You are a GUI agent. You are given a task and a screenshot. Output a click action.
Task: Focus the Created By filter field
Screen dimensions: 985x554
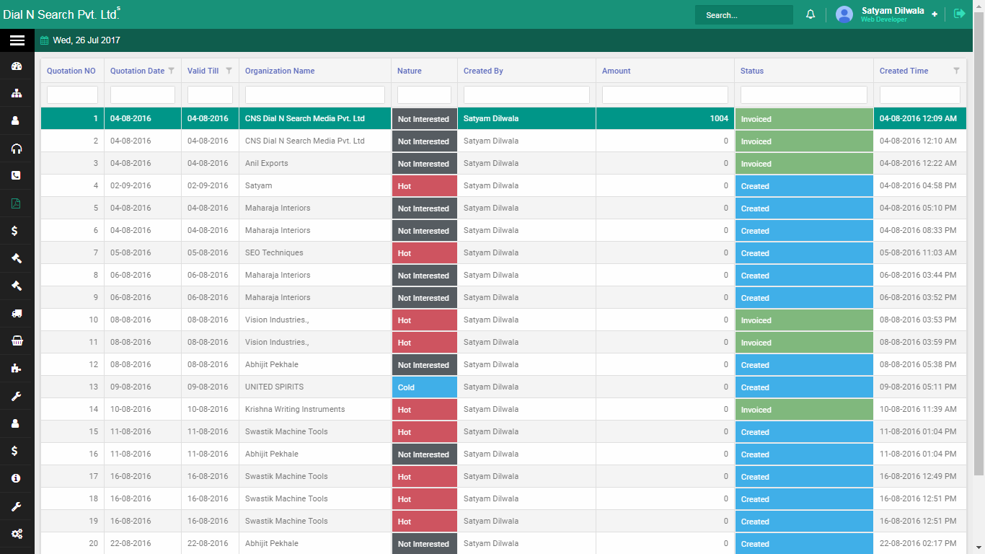[x=526, y=94]
